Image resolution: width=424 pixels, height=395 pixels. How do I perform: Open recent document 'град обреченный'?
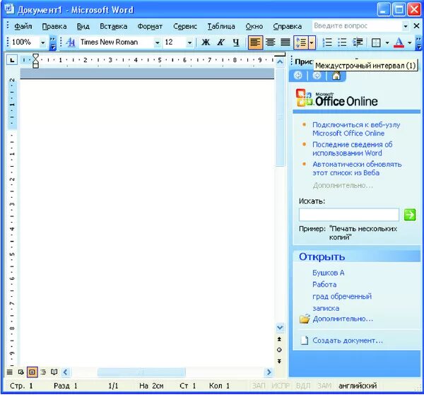tap(342, 297)
